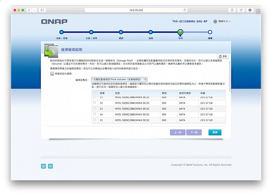Click the power icon at bottom left
This screenshot has height=196, width=272.
click(x=43, y=166)
